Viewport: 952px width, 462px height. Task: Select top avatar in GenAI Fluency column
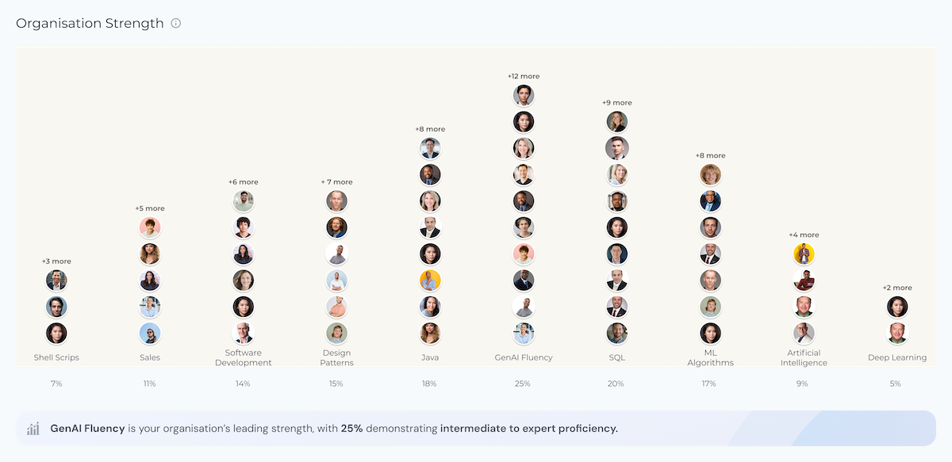[524, 96]
